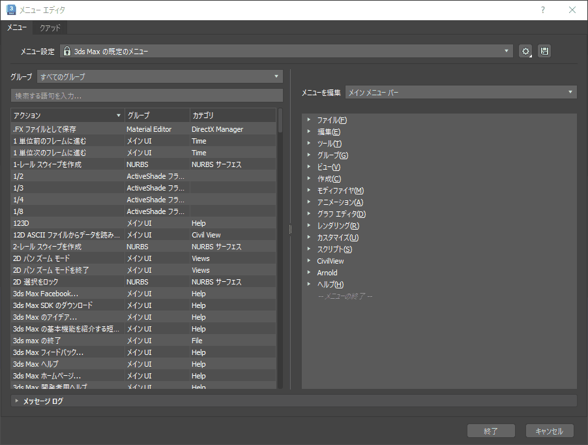Switch to the クアッド tab

(x=50, y=28)
